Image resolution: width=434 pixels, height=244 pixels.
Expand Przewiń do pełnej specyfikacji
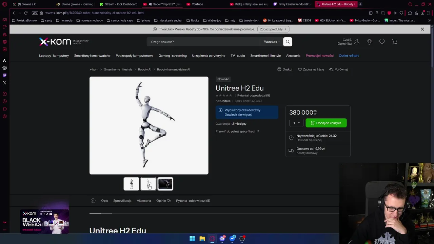(237, 131)
